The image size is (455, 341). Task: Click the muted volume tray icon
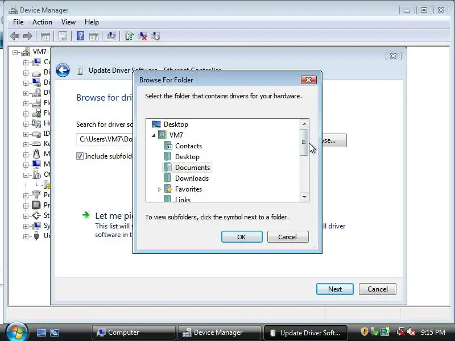tap(411, 332)
